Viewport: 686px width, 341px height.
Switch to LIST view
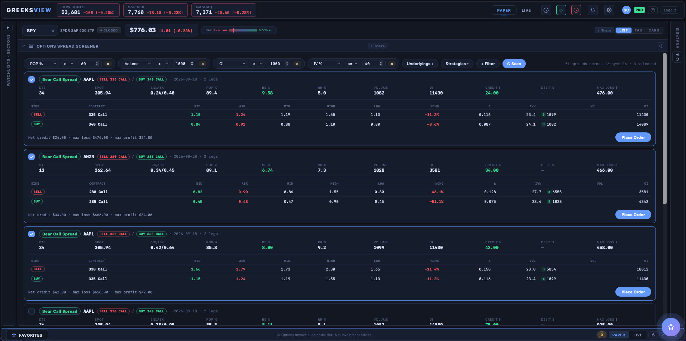(624, 30)
